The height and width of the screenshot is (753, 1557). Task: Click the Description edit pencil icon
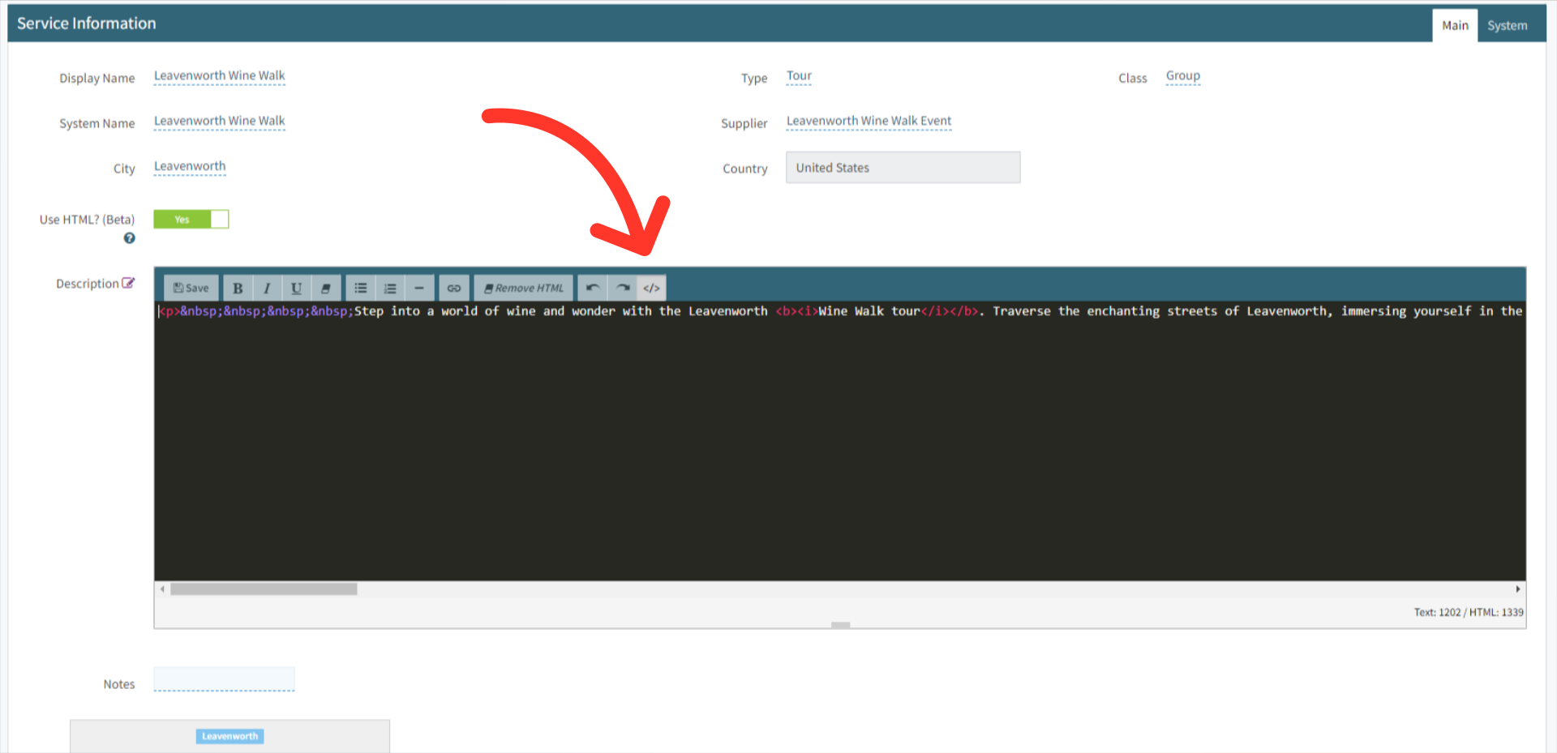128,283
